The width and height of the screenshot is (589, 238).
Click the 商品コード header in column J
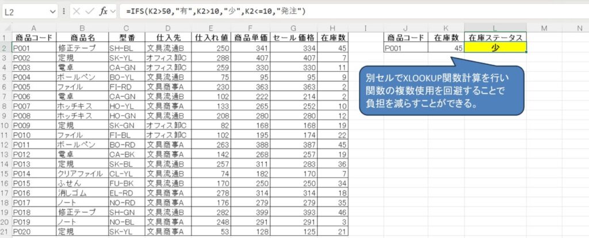[x=406, y=37]
